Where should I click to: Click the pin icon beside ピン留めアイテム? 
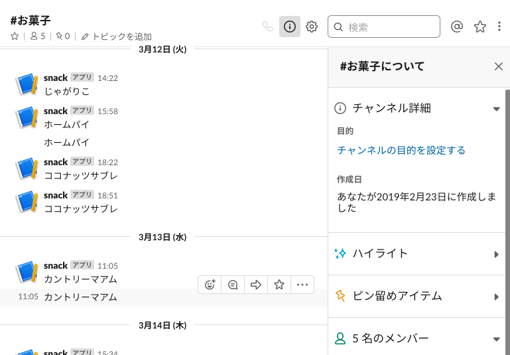tap(340, 296)
